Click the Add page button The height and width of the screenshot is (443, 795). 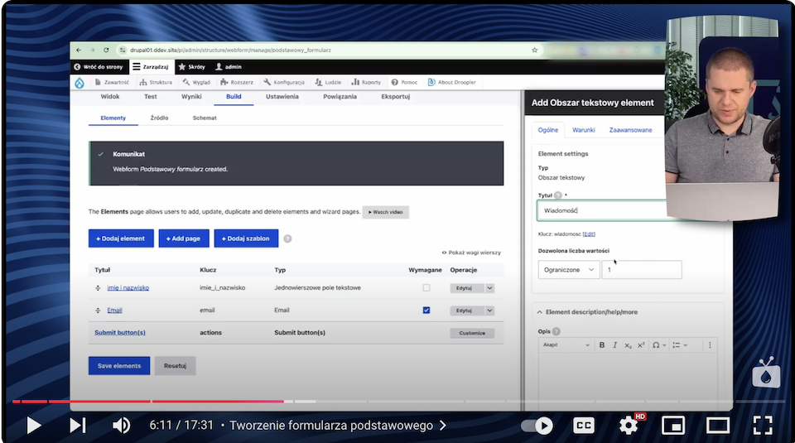[x=184, y=238]
